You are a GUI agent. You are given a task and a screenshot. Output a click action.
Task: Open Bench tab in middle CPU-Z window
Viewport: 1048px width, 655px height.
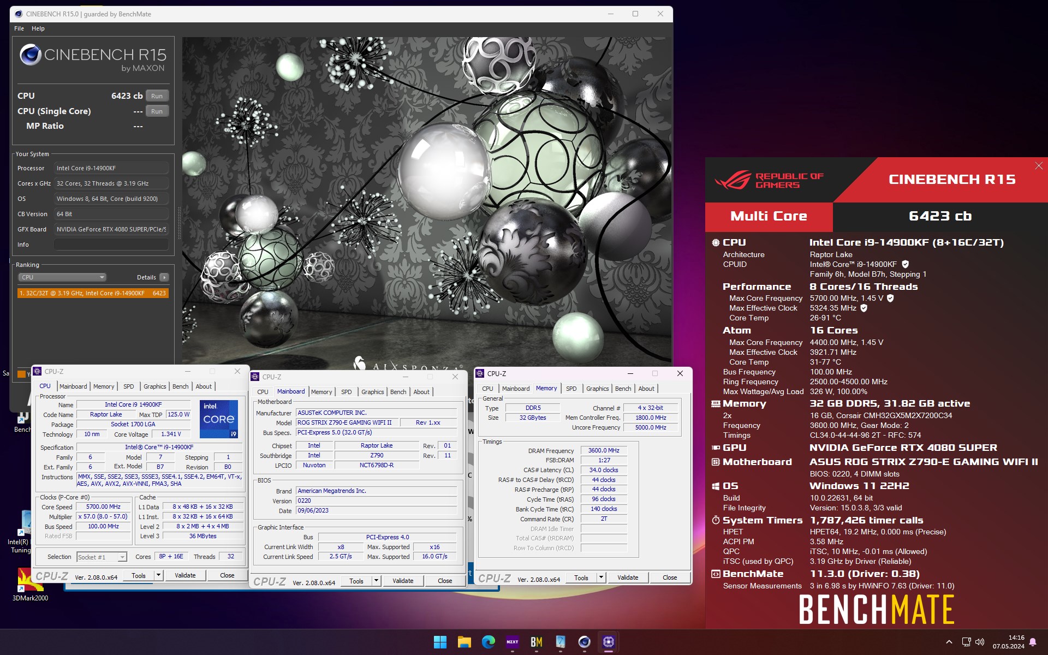[x=398, y=392]
